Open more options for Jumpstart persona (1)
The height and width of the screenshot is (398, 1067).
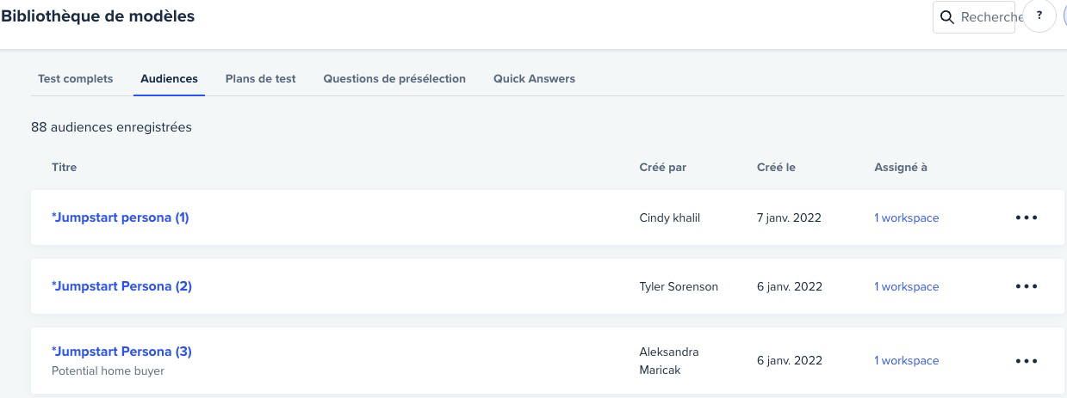1027,217
